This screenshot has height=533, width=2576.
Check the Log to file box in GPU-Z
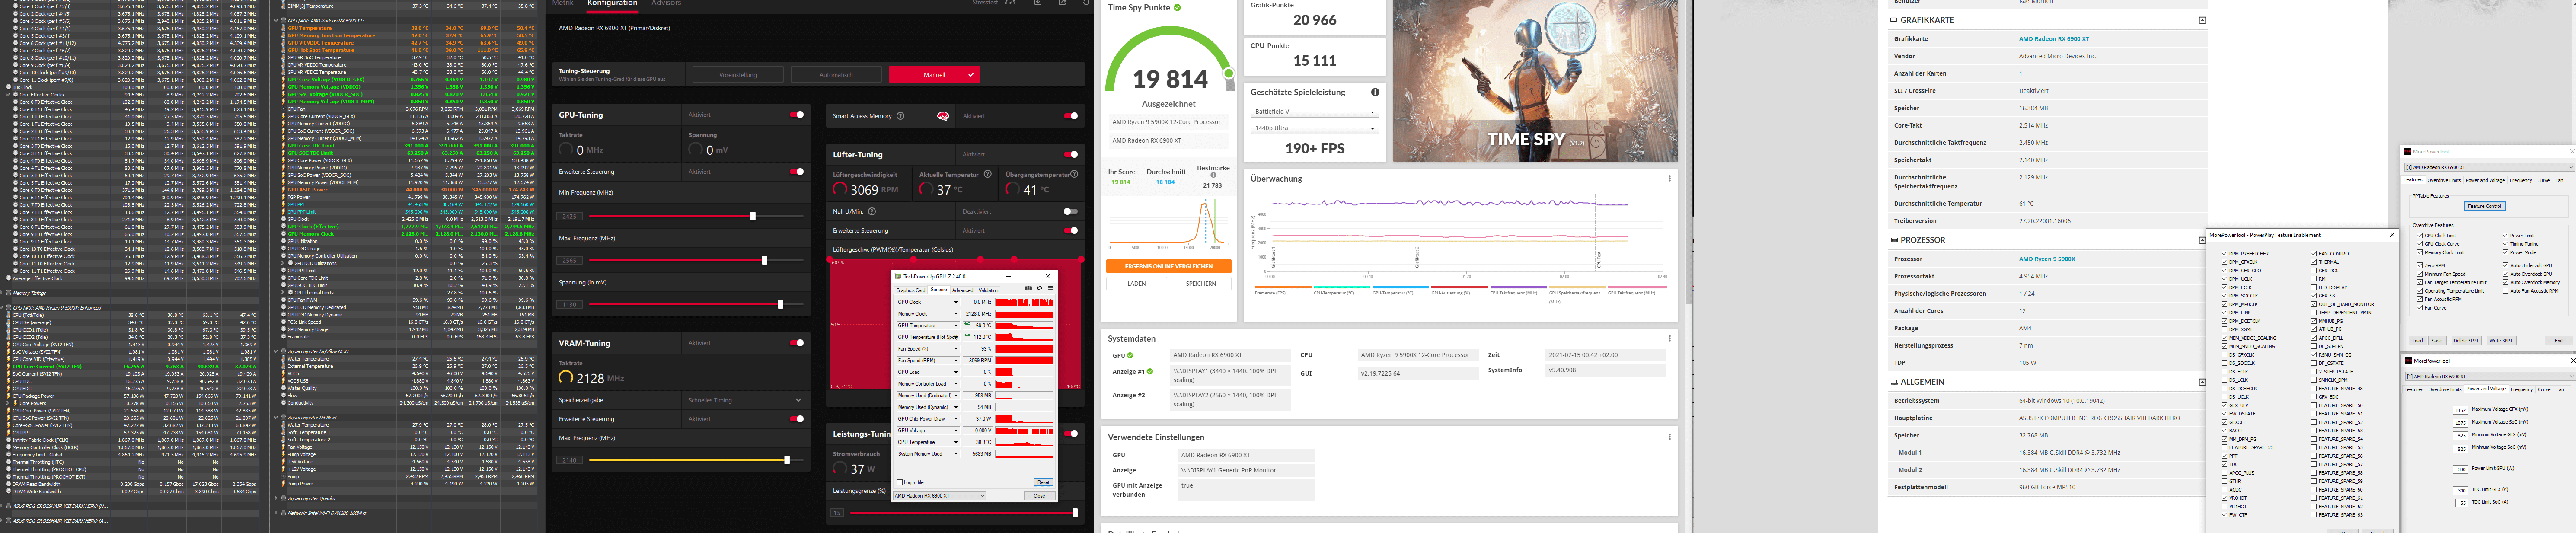pos(900,482)
